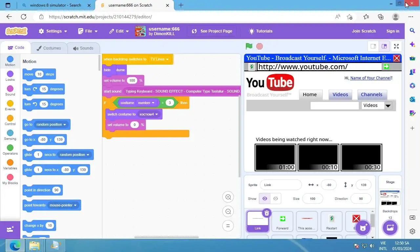This screenshot has height=252, width=420.
Task: Switch to the Code tab
Action: pyautogui.click(x=16, y=48)
